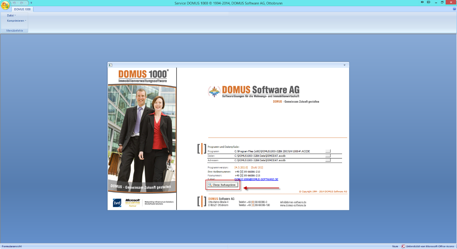Click the Num indicator in status bar
The width and height of the screenshot is (457, 249).
click(x=395, y=246)
